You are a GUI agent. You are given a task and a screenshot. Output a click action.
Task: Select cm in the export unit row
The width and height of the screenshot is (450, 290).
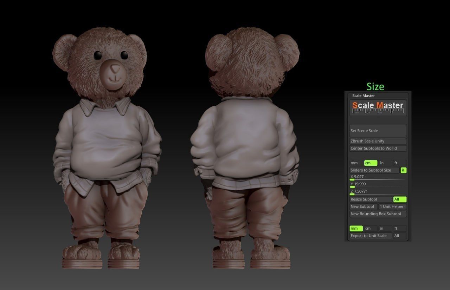[371, 229]
